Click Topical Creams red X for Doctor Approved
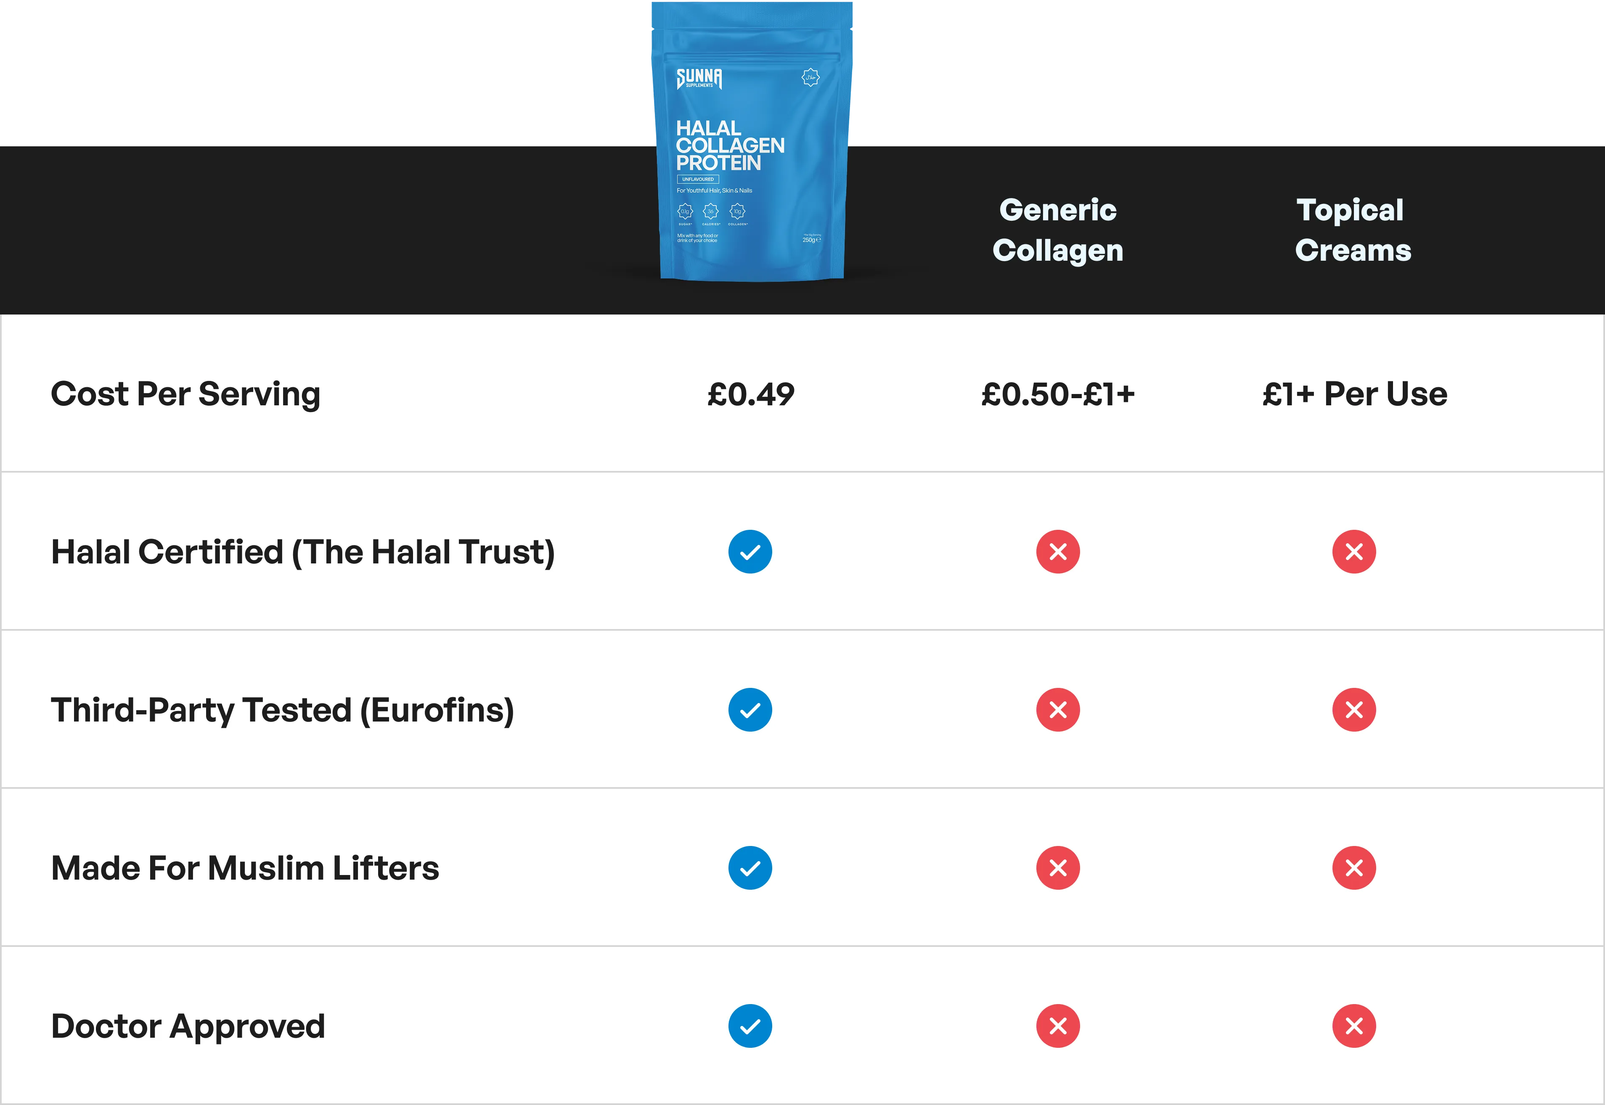The image size is (1605, 1105). [x=1353, y=1026]
